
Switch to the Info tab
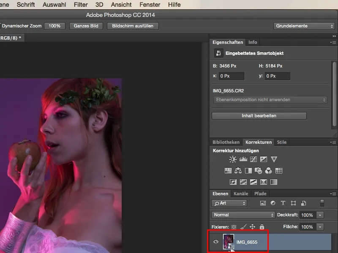(x=253, y=43)
